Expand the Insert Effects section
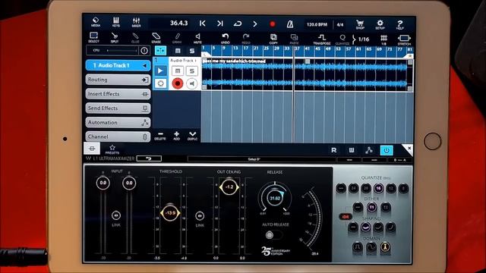The height and width of the screenshot is (273, 486). point(118,94)
